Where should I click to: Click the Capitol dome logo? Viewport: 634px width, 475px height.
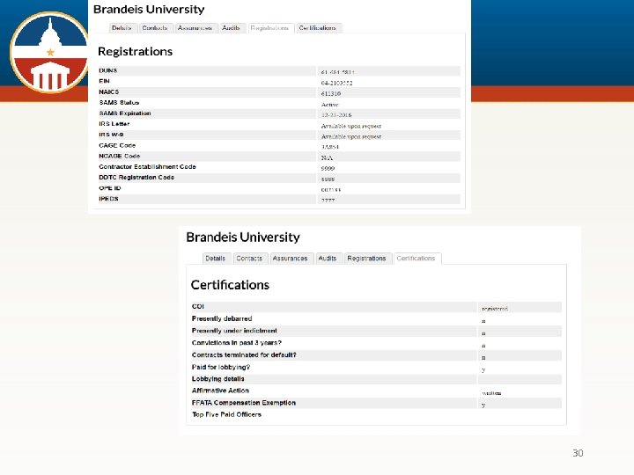(49, 53)
